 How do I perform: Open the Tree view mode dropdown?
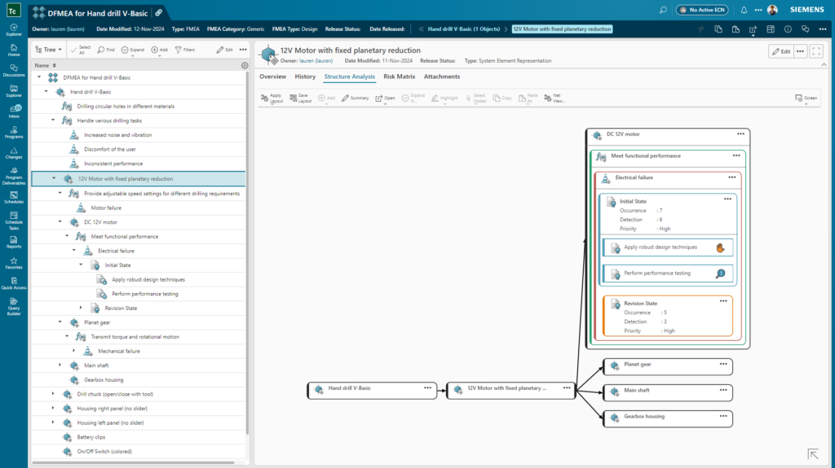[x=49, y=50]
